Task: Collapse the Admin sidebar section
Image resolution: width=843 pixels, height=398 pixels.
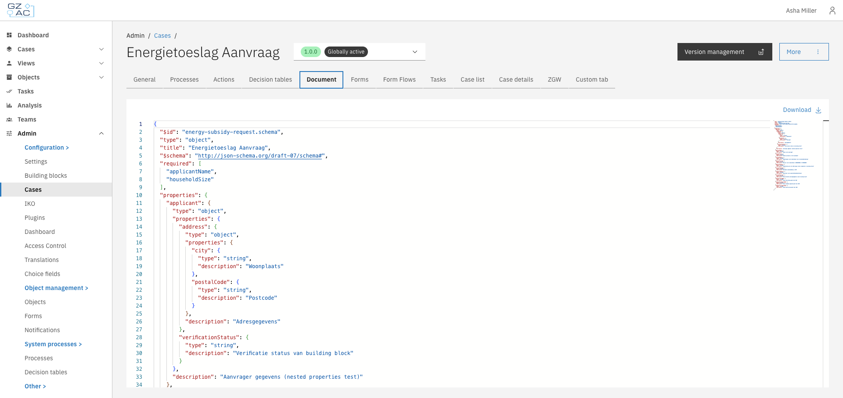Action: [101, 133]
